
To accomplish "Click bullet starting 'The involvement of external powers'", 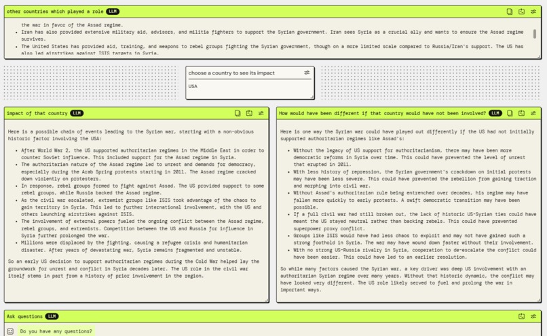I will [143, 228].
